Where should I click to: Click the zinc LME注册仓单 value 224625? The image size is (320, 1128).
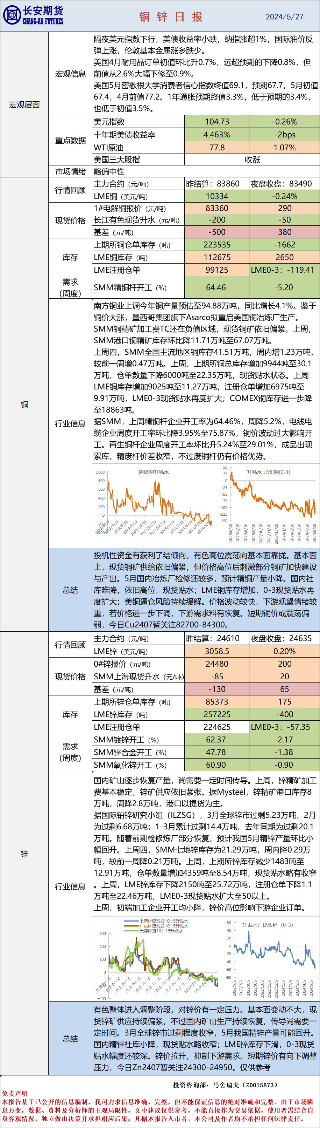(x=217, y=727)
